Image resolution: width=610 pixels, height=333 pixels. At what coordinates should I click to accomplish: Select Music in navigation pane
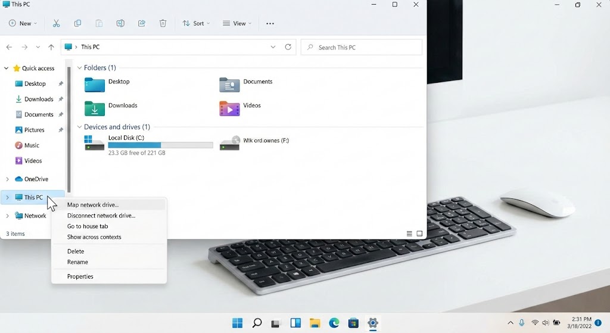(x=27, y=145)
